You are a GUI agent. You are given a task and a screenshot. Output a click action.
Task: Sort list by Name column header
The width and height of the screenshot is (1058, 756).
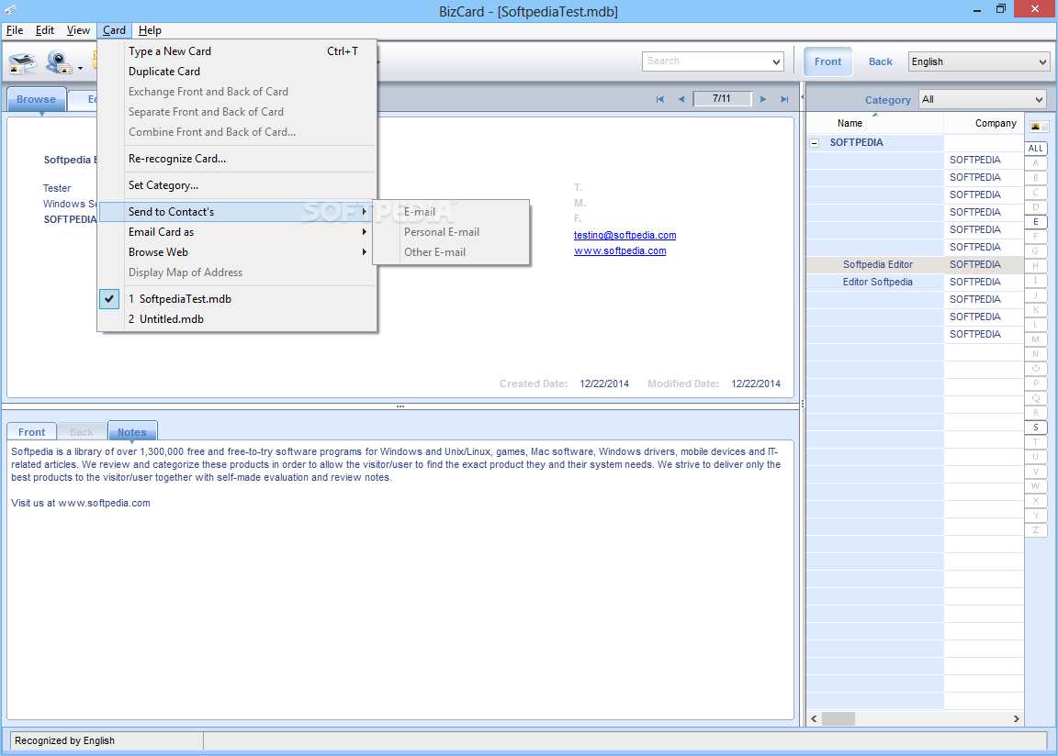click(x=874, y=123)
